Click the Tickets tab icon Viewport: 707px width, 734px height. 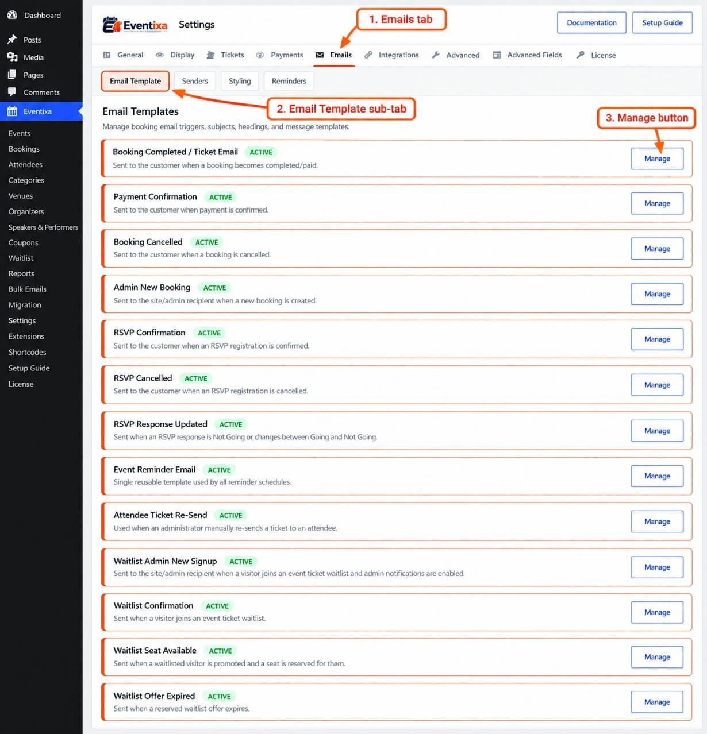(210, 55)
